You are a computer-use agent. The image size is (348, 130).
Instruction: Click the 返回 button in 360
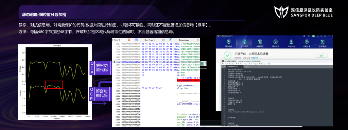coord(321,56)
